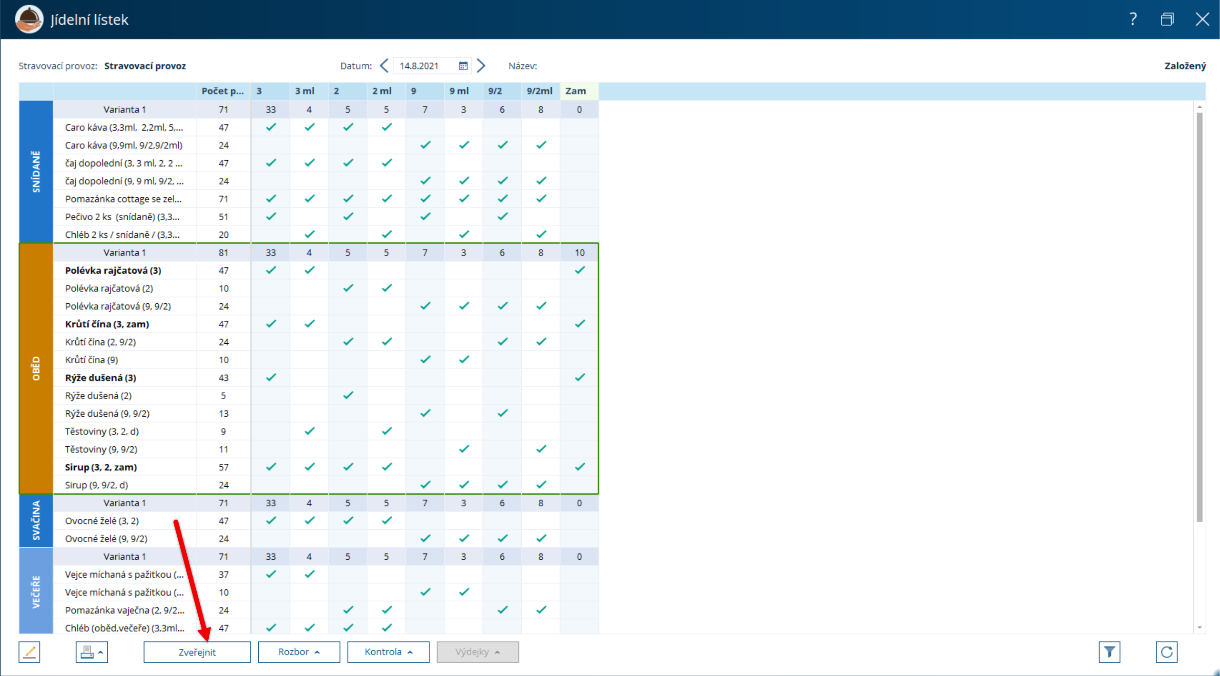
Task: Open the help question mark icon
Action: 1133,19
